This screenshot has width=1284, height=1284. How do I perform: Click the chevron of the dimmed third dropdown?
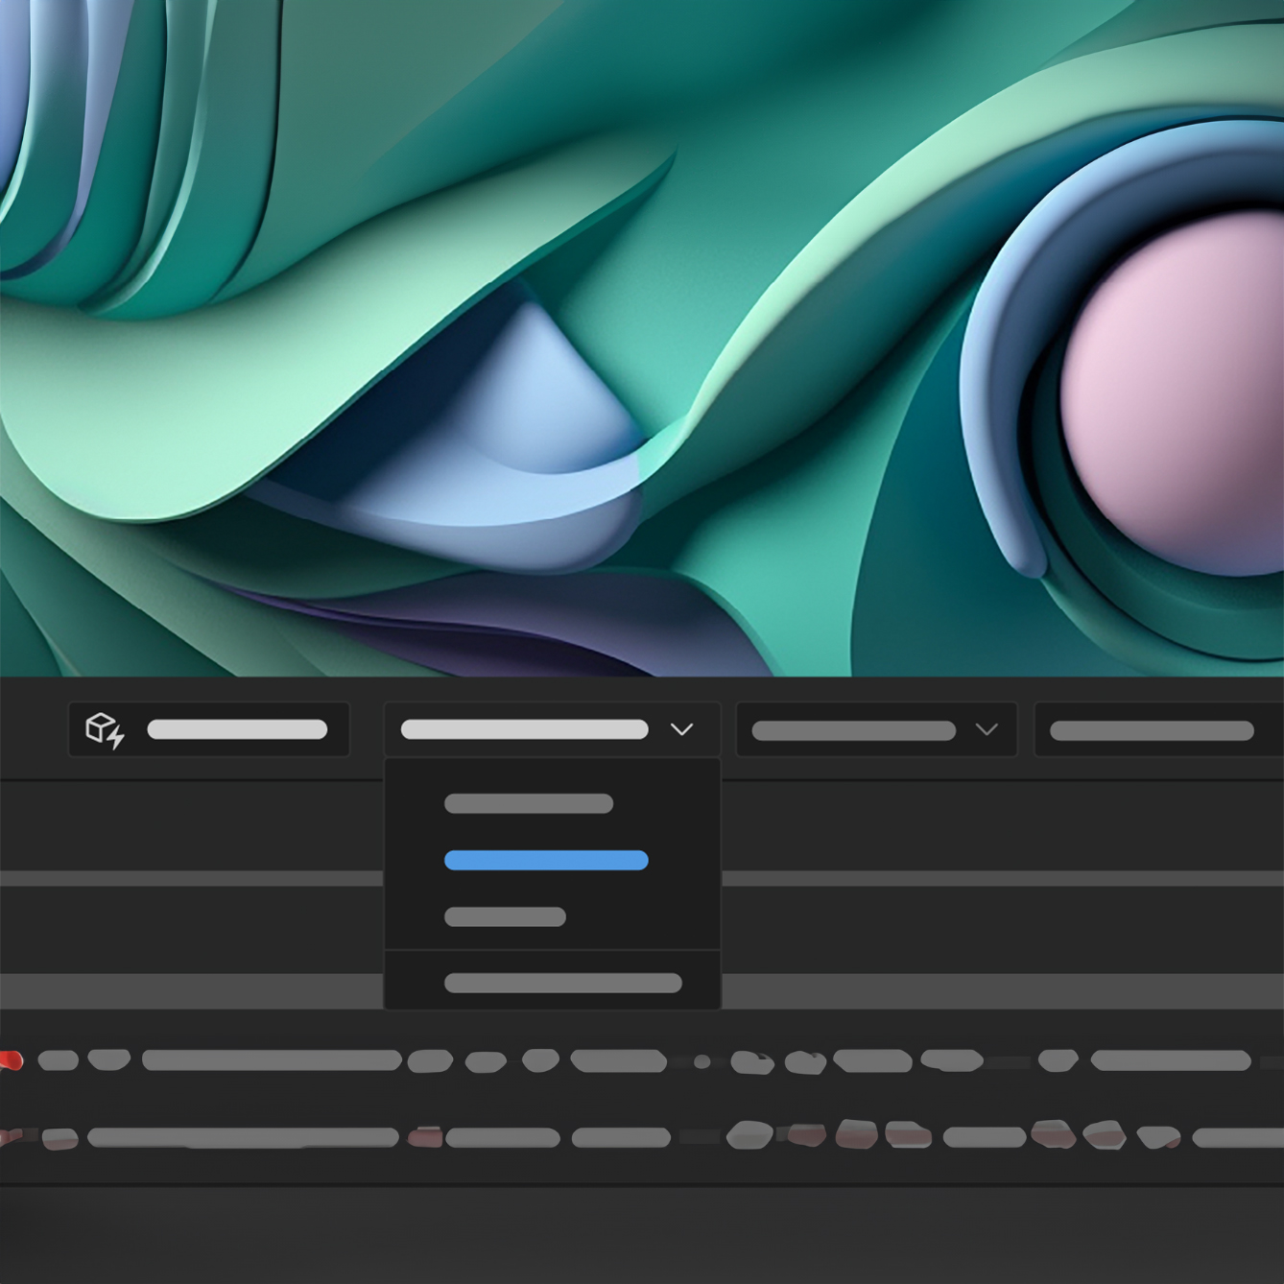click(986, 729)
